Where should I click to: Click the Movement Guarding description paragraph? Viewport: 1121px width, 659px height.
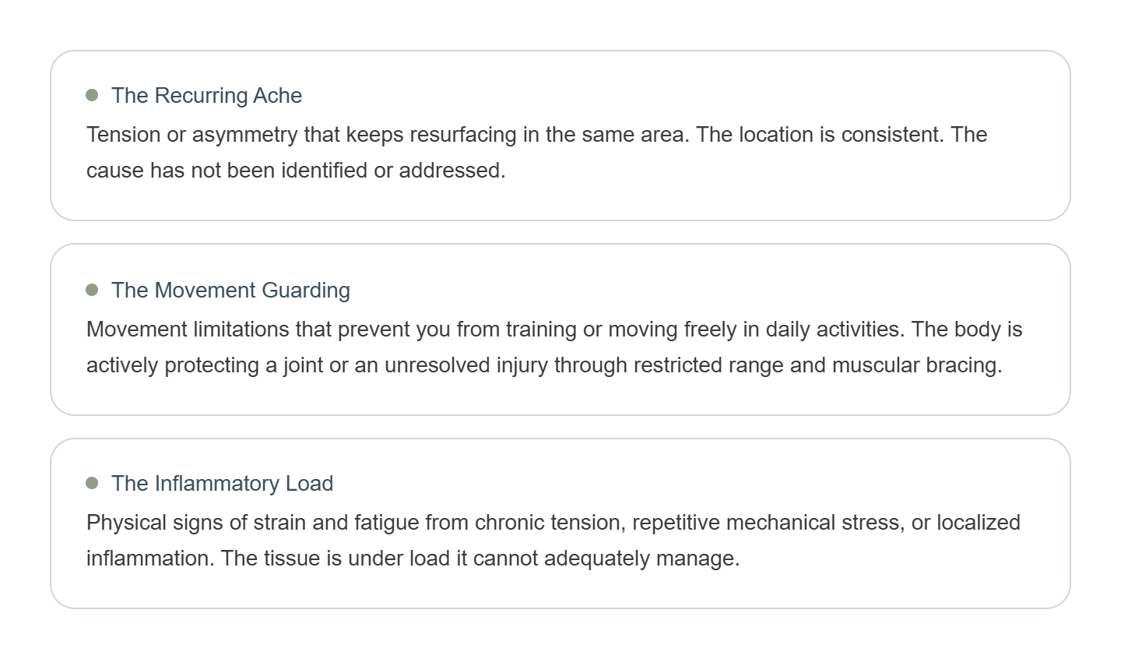[x=554, y=347]
